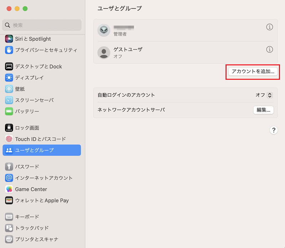Select パスワード label in sidebar
This screenshot has width=285, height=248.
27,167
